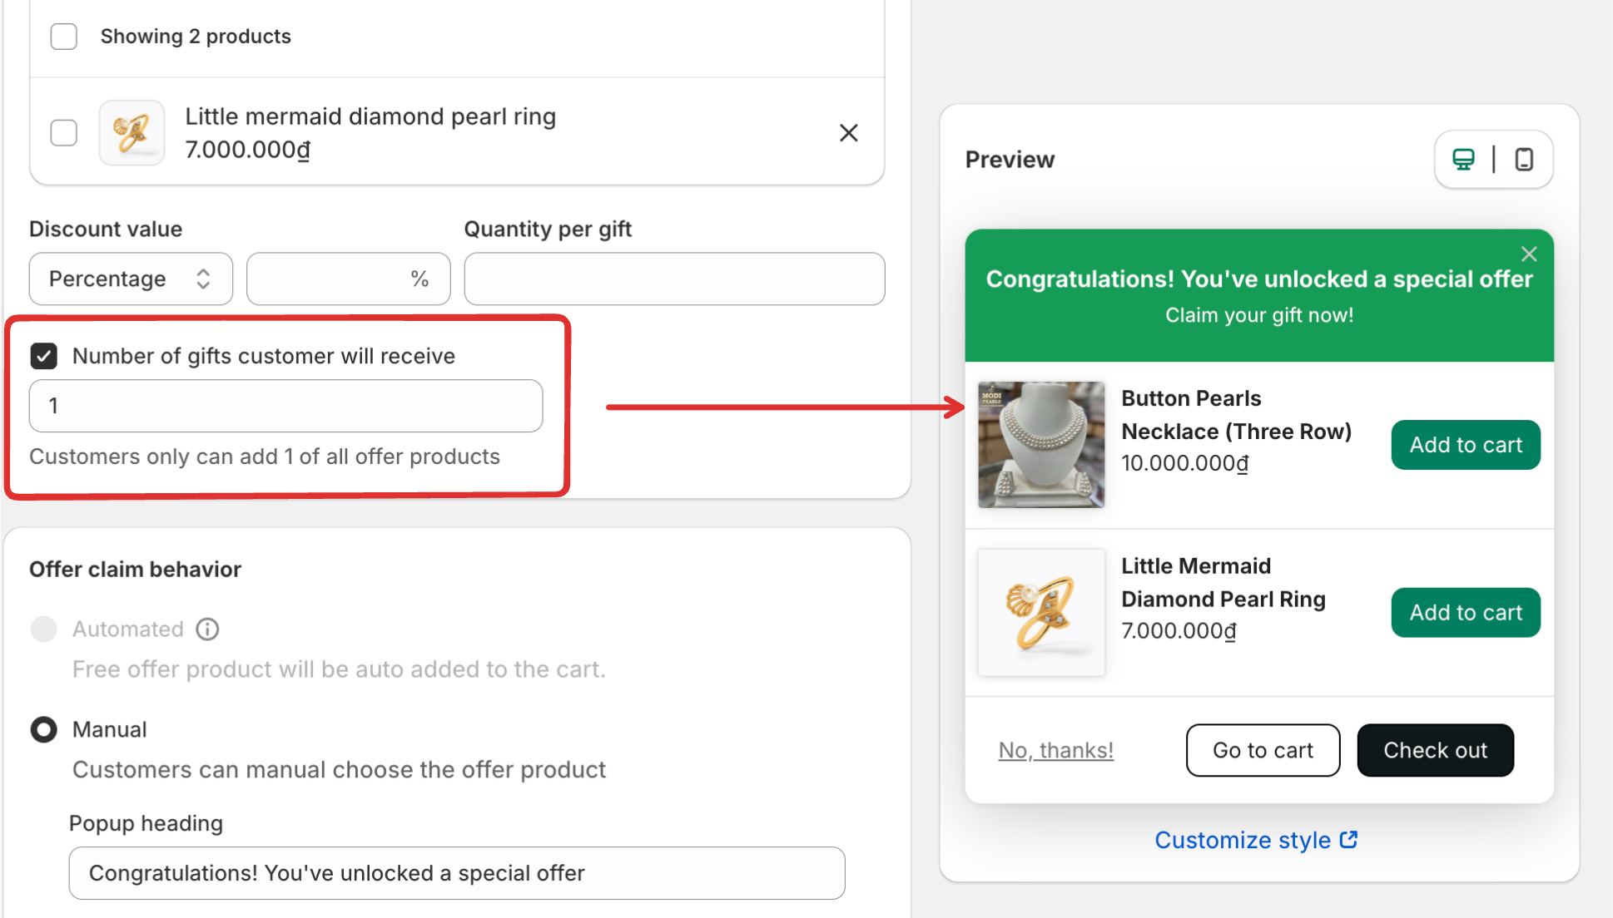Switch preview to desktop view icon
The width and height of the screenshot is (1613, 918).
click(x=1463, y=159)
